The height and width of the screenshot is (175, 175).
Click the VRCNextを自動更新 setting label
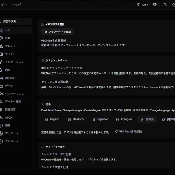54,41
